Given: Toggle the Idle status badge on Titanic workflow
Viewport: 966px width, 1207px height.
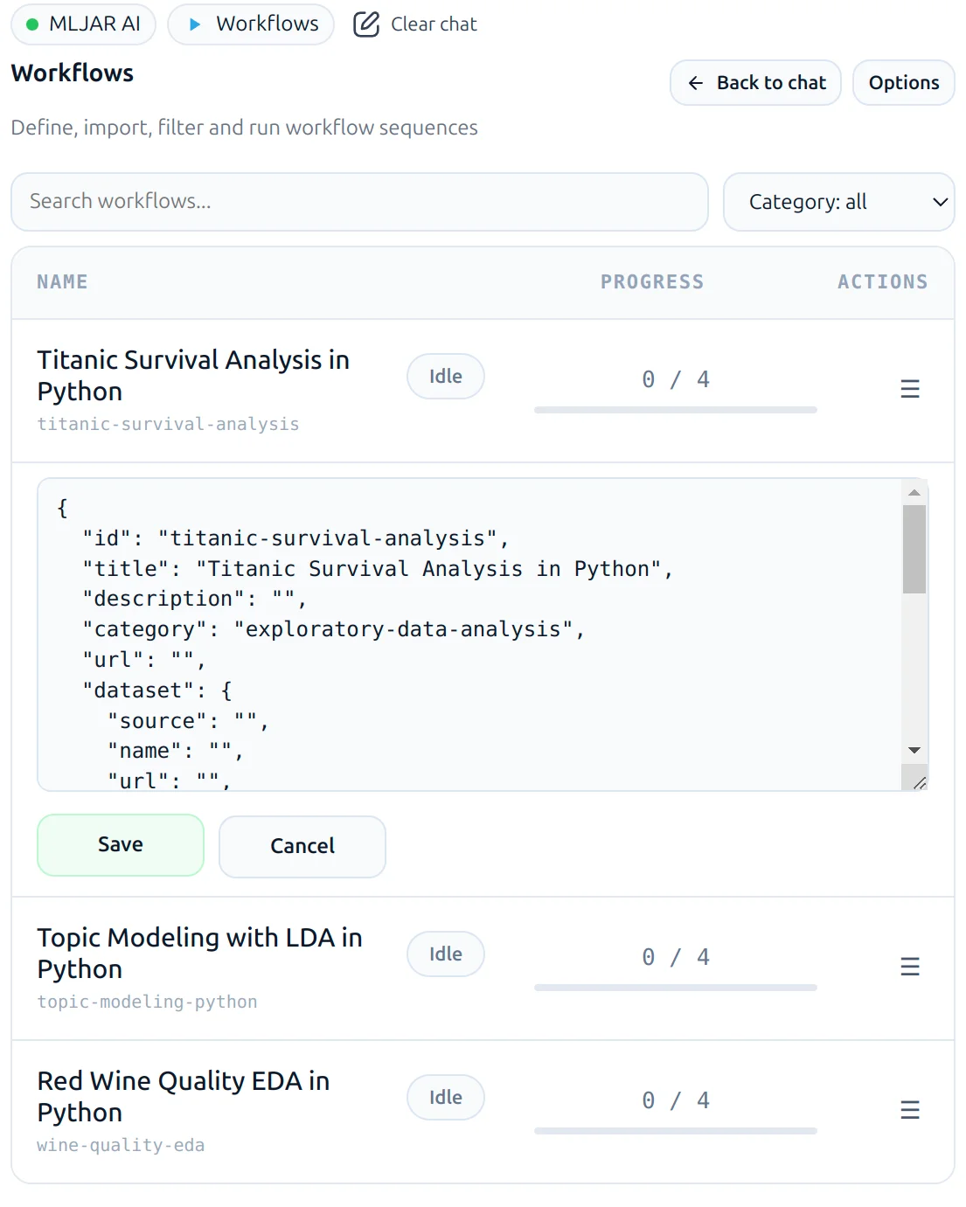Looking at the screenshot, I should pyautogui.click(x=446, y=376).
